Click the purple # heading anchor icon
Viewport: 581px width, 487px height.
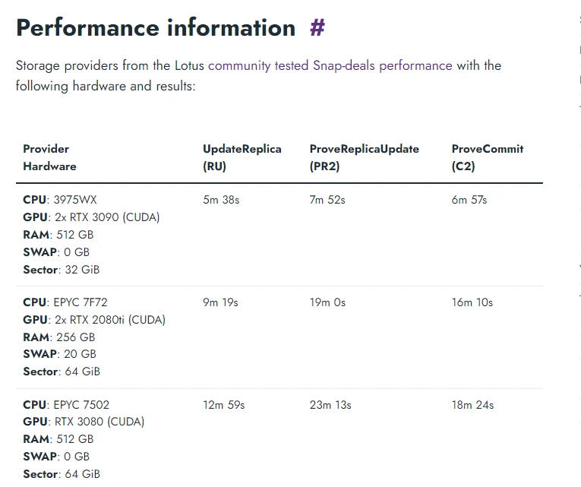pyautogui.click(x=317, y=28)
